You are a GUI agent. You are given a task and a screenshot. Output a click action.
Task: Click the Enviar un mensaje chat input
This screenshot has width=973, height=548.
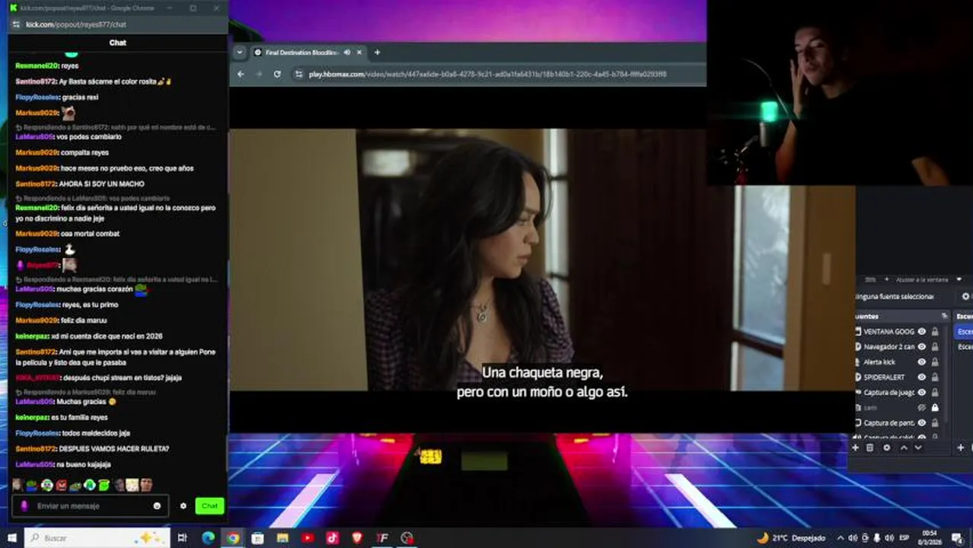tap(91, 505)
